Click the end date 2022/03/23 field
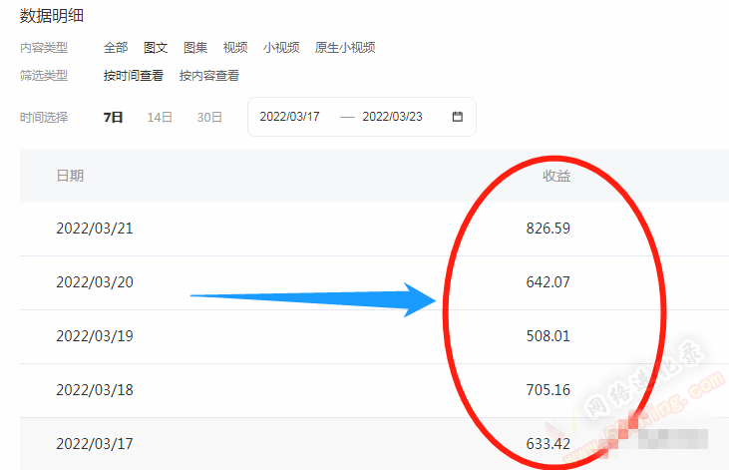Image resolution: width=729 pixels, height=470 pixels. coord(392,117)
